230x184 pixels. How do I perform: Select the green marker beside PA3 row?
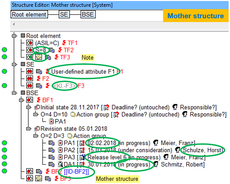[x=4, y=157]
